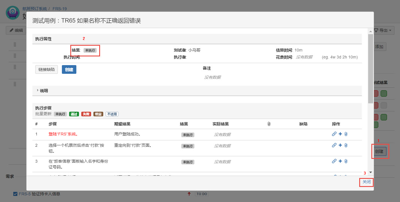Click the 实际结果 没有数据 field for step 2
The width and height of the screenshot is (400, 202).
(222, 146)
